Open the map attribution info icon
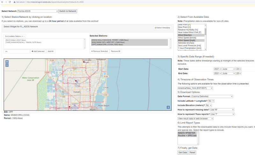Screen dimensions: 255x155 pyautogui.click(x=168, y=107)
